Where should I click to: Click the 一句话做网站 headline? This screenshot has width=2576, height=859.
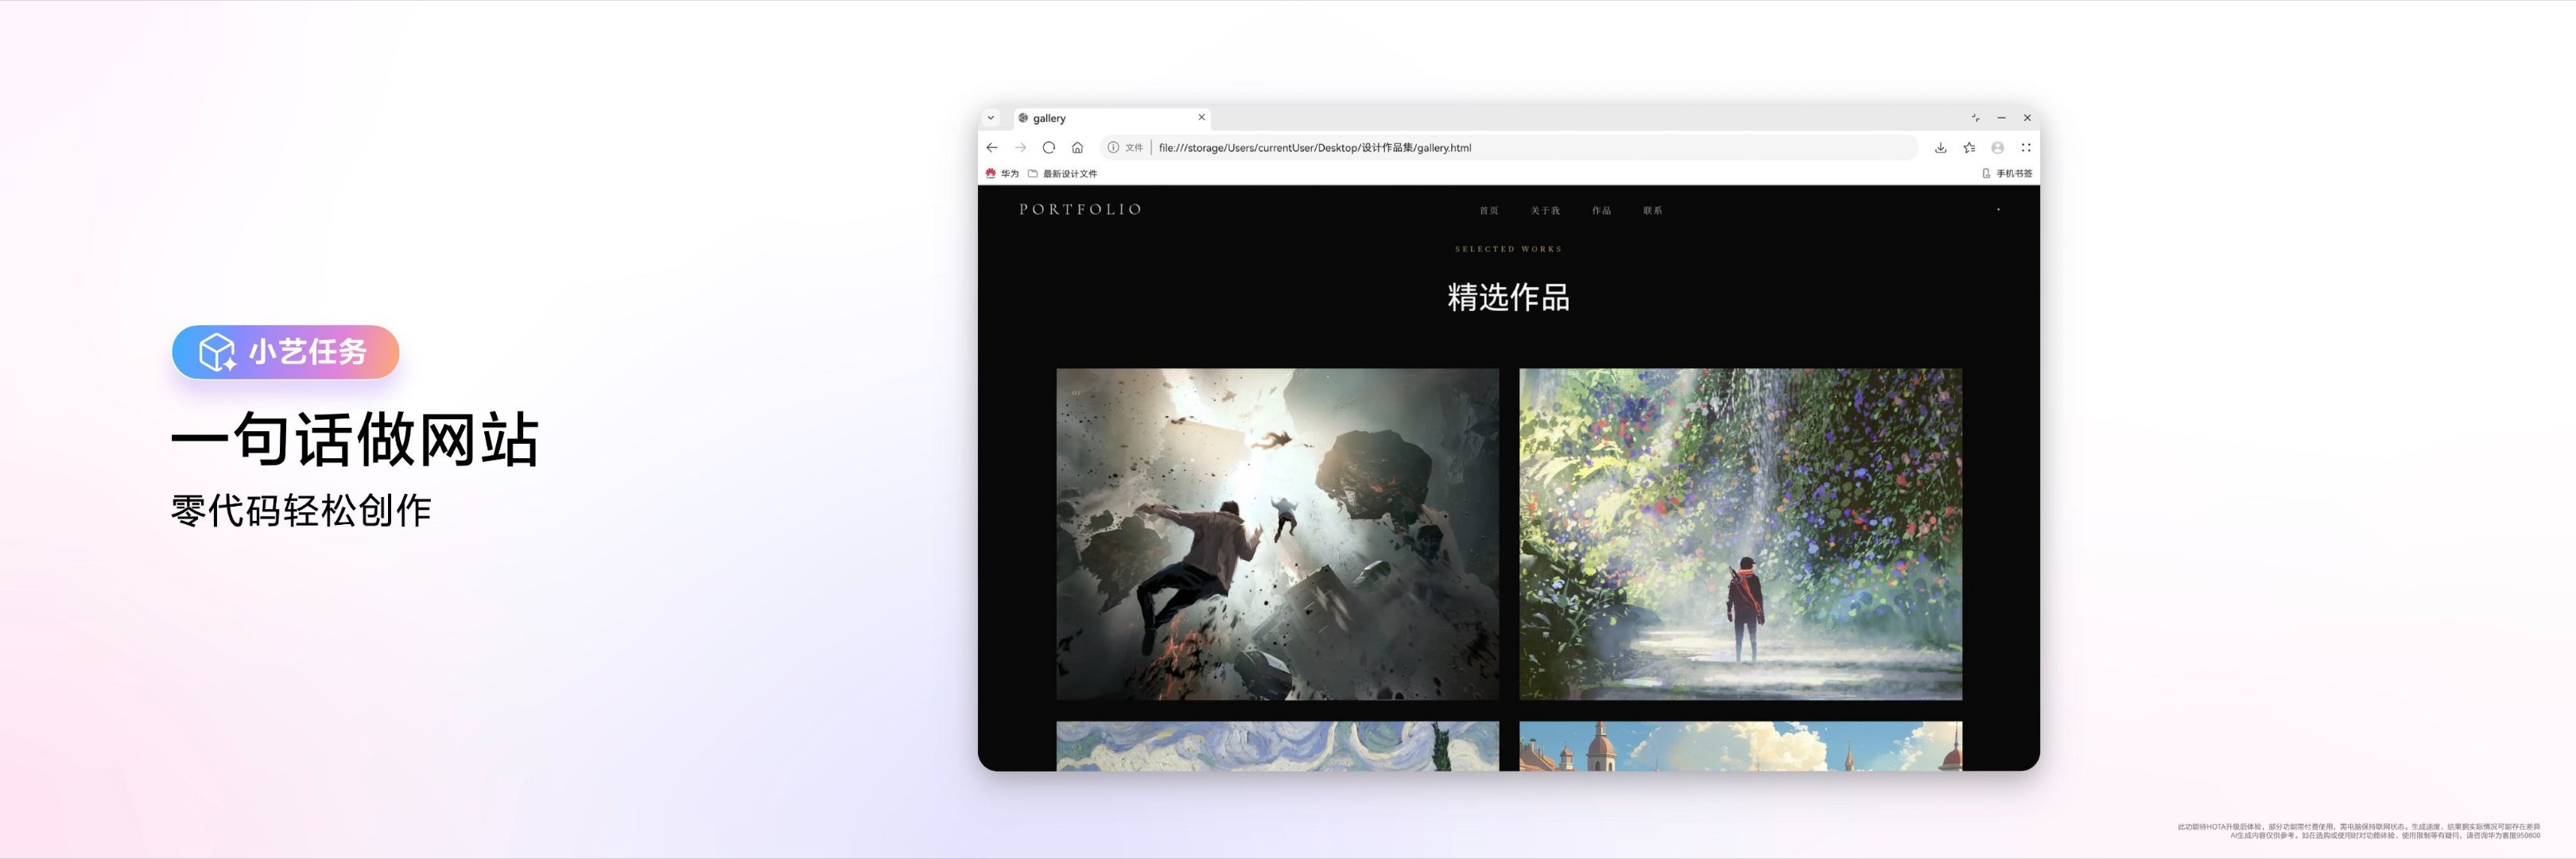pyautogui.click(x=355, y=439)
